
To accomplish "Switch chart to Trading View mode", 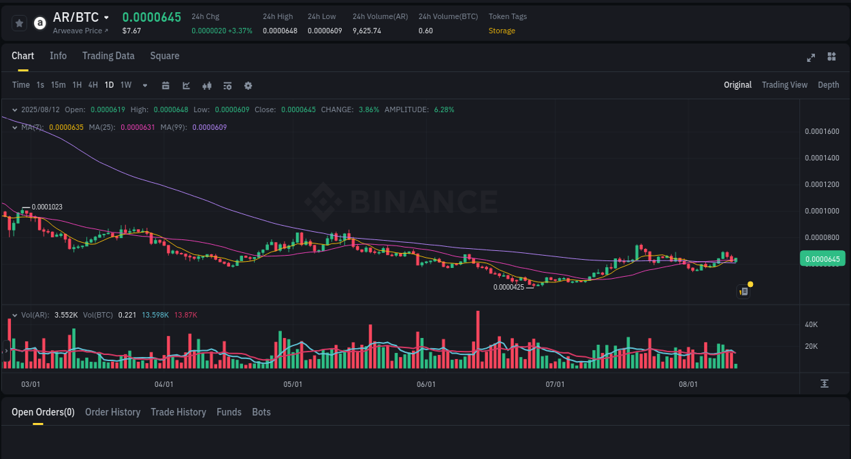I will 784,84.
